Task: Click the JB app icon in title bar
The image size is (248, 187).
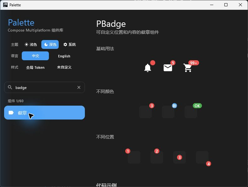Action: (x=5, y=5)
